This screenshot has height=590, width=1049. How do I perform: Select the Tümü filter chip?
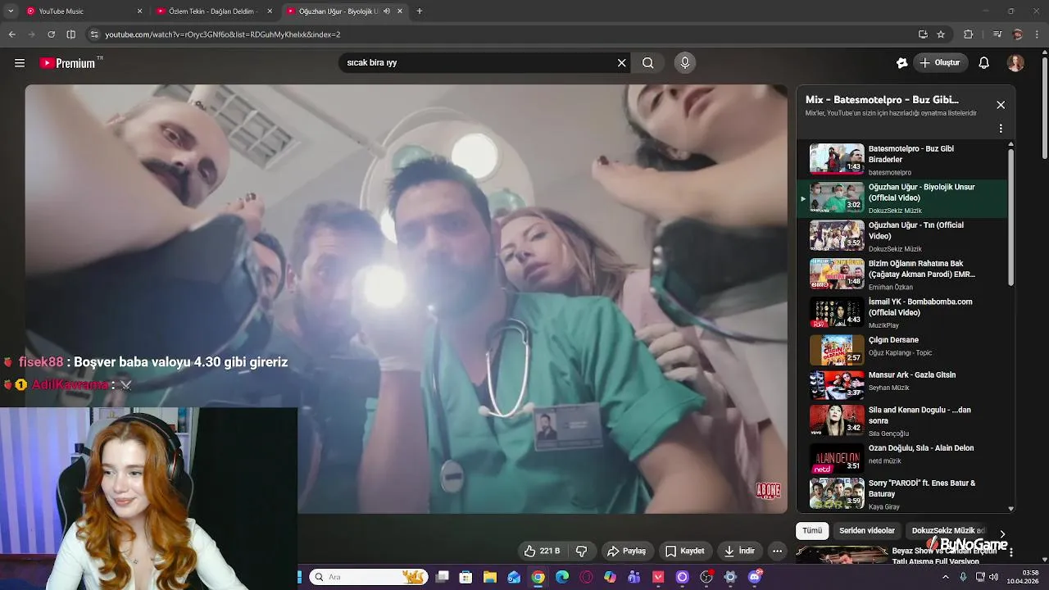812,531
